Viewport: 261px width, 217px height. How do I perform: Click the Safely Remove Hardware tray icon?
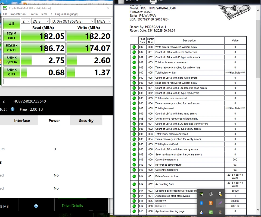click(211, 194)
